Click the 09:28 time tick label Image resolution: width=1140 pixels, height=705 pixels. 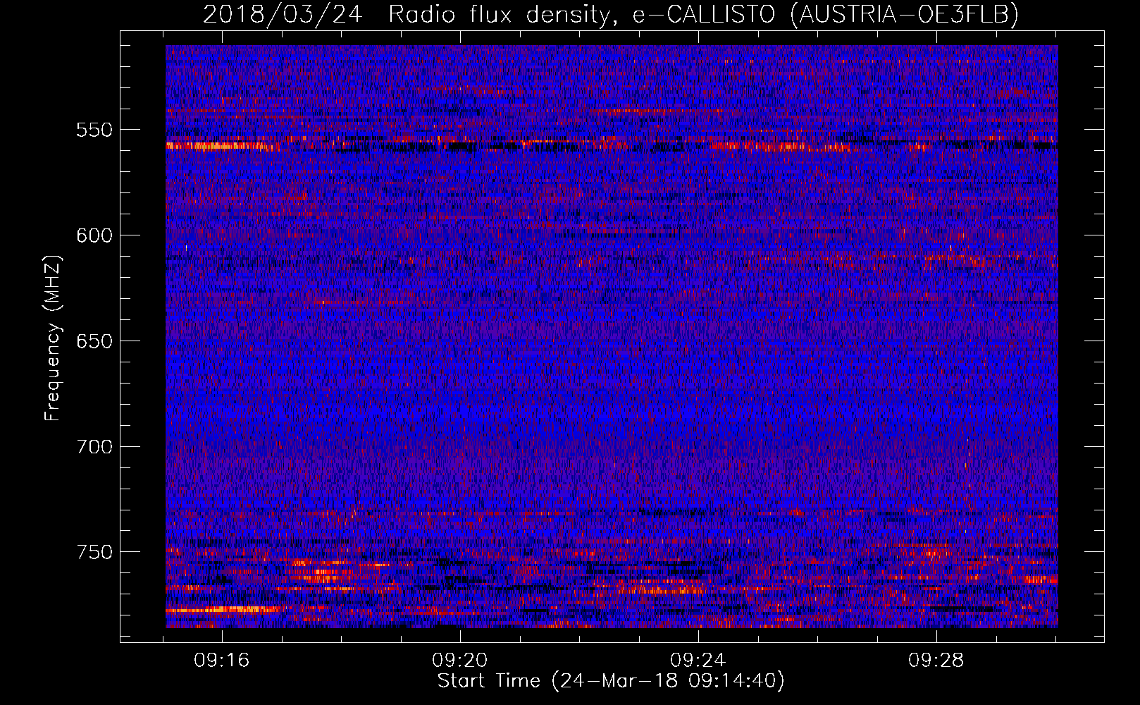pos(936,661)
